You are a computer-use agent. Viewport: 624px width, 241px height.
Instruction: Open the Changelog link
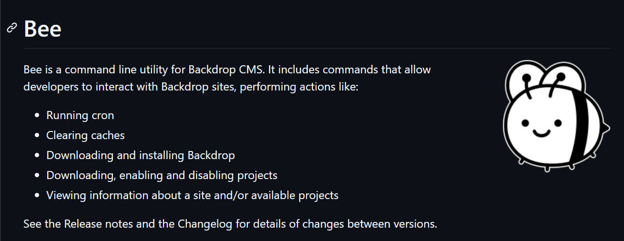[x=205, y=223]
